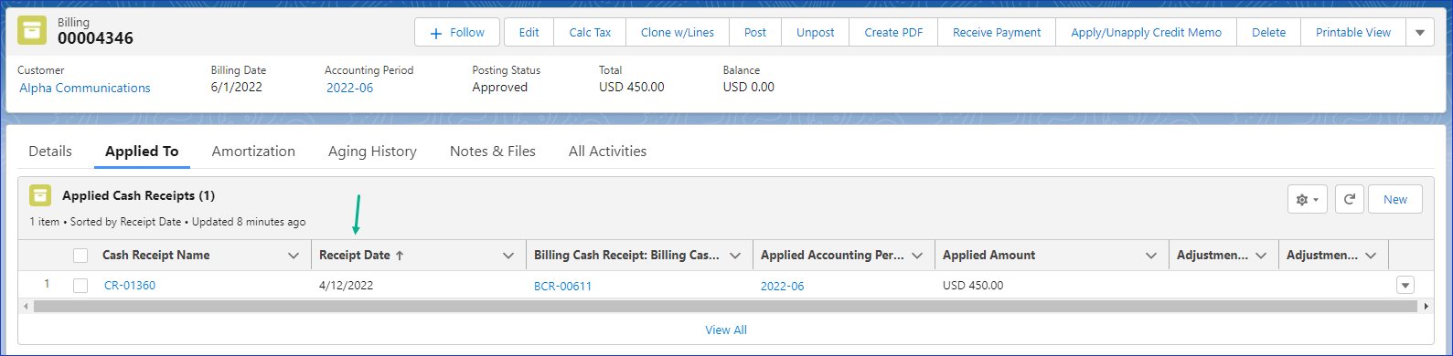Click the Receive Payment button
1453x356 pixels.
click(997, 32)
